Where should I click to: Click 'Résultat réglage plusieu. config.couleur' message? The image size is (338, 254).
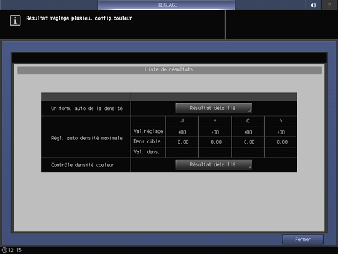[79, 18]
